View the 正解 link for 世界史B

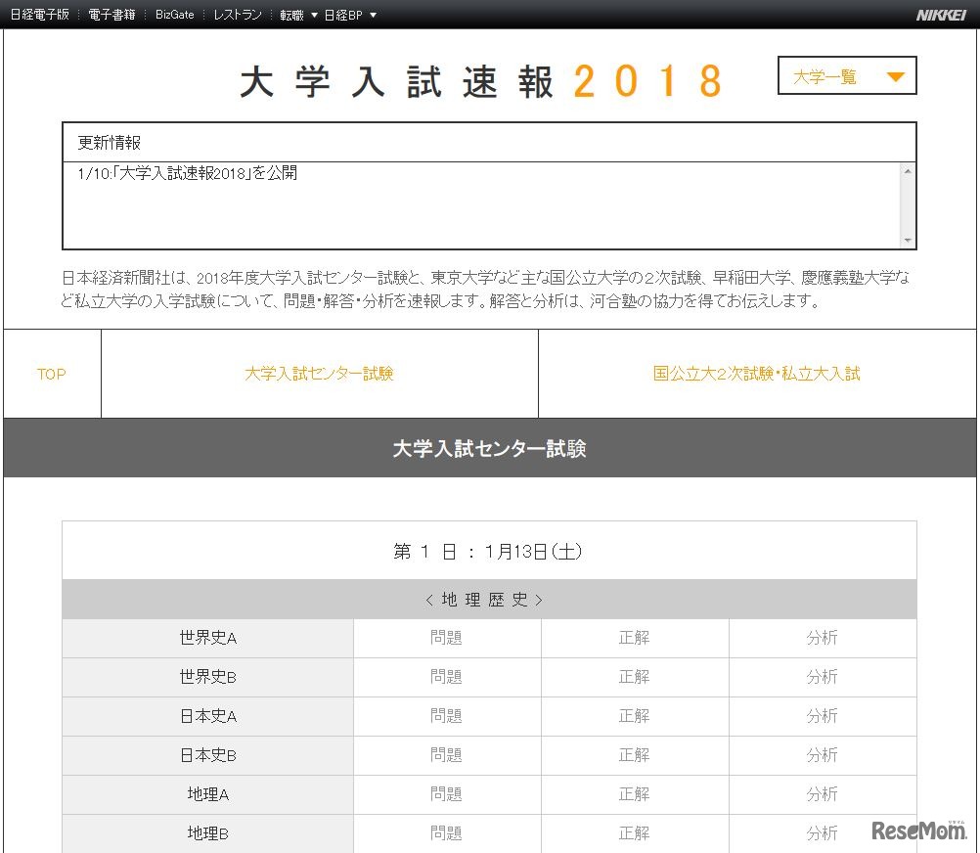(x=634, y=677)
